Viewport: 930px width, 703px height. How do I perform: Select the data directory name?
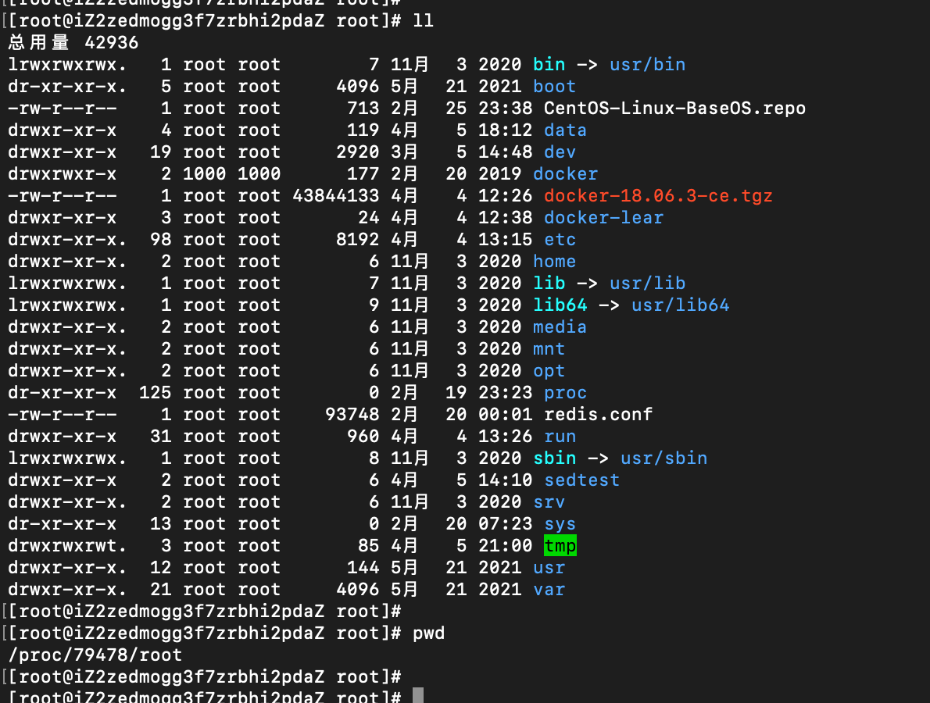(x=565, y=130)
